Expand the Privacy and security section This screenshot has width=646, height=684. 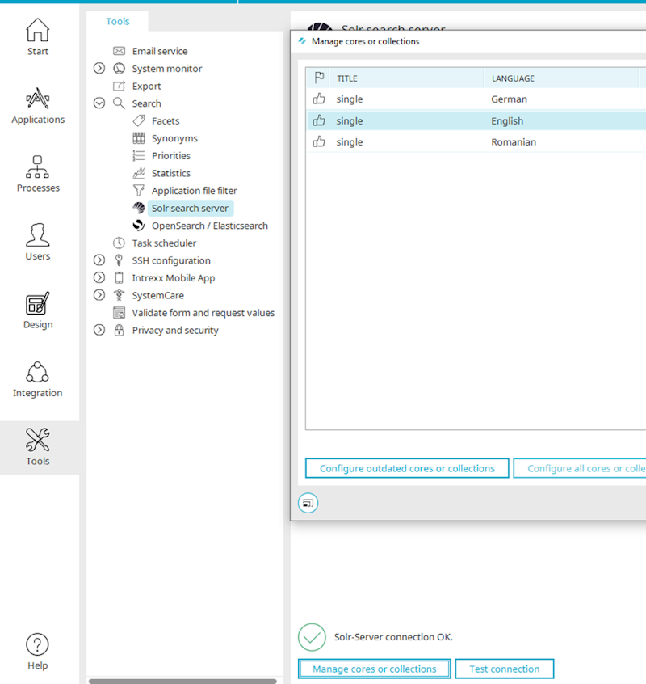[99, 330]
